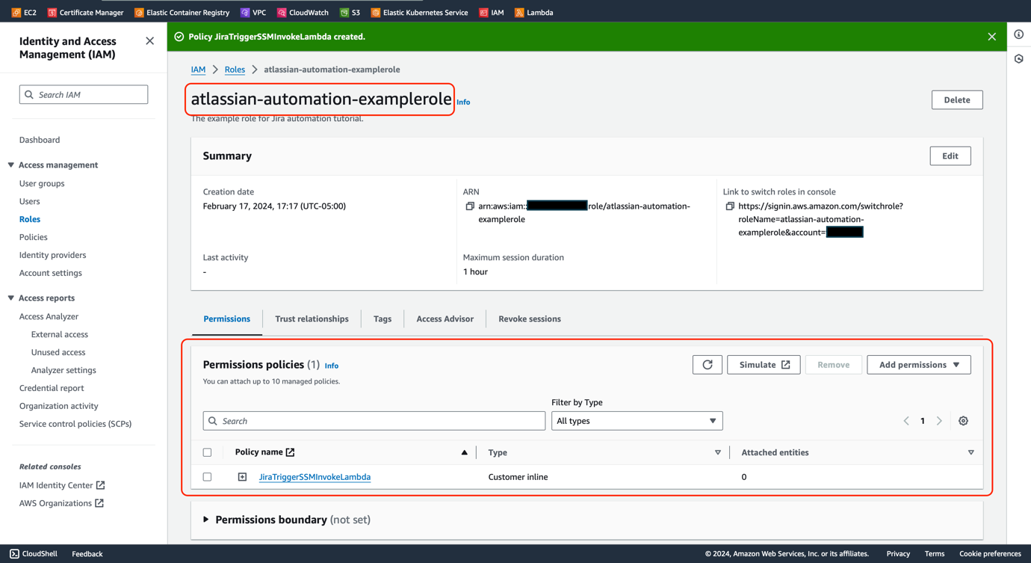Image resolution: width=1031 pixels, height=563 pixels.
Task: Open Credential report in sidebar
Action: [52, 388]
